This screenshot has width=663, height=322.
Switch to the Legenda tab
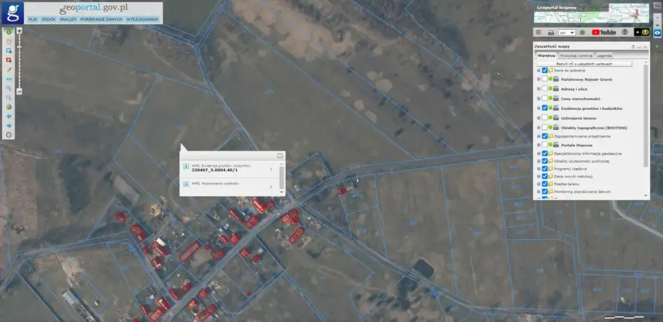pos(604,55)
